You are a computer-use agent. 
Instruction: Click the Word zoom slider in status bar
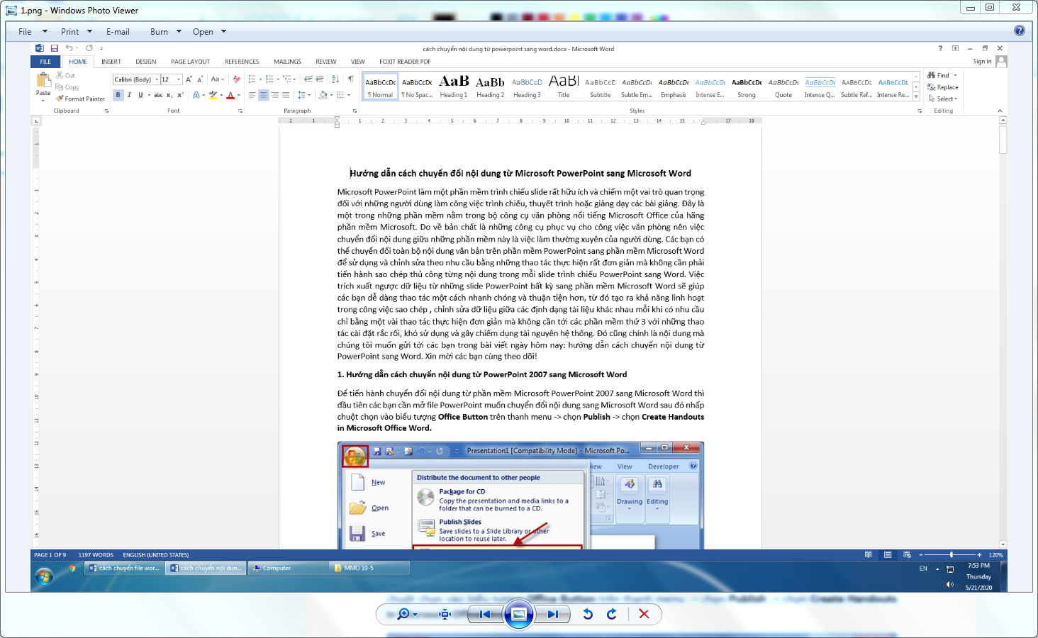tap(951, 555)
